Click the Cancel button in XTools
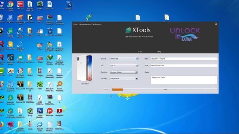Image resolution: width=239 pixels, height=134 pixels. 105,89
